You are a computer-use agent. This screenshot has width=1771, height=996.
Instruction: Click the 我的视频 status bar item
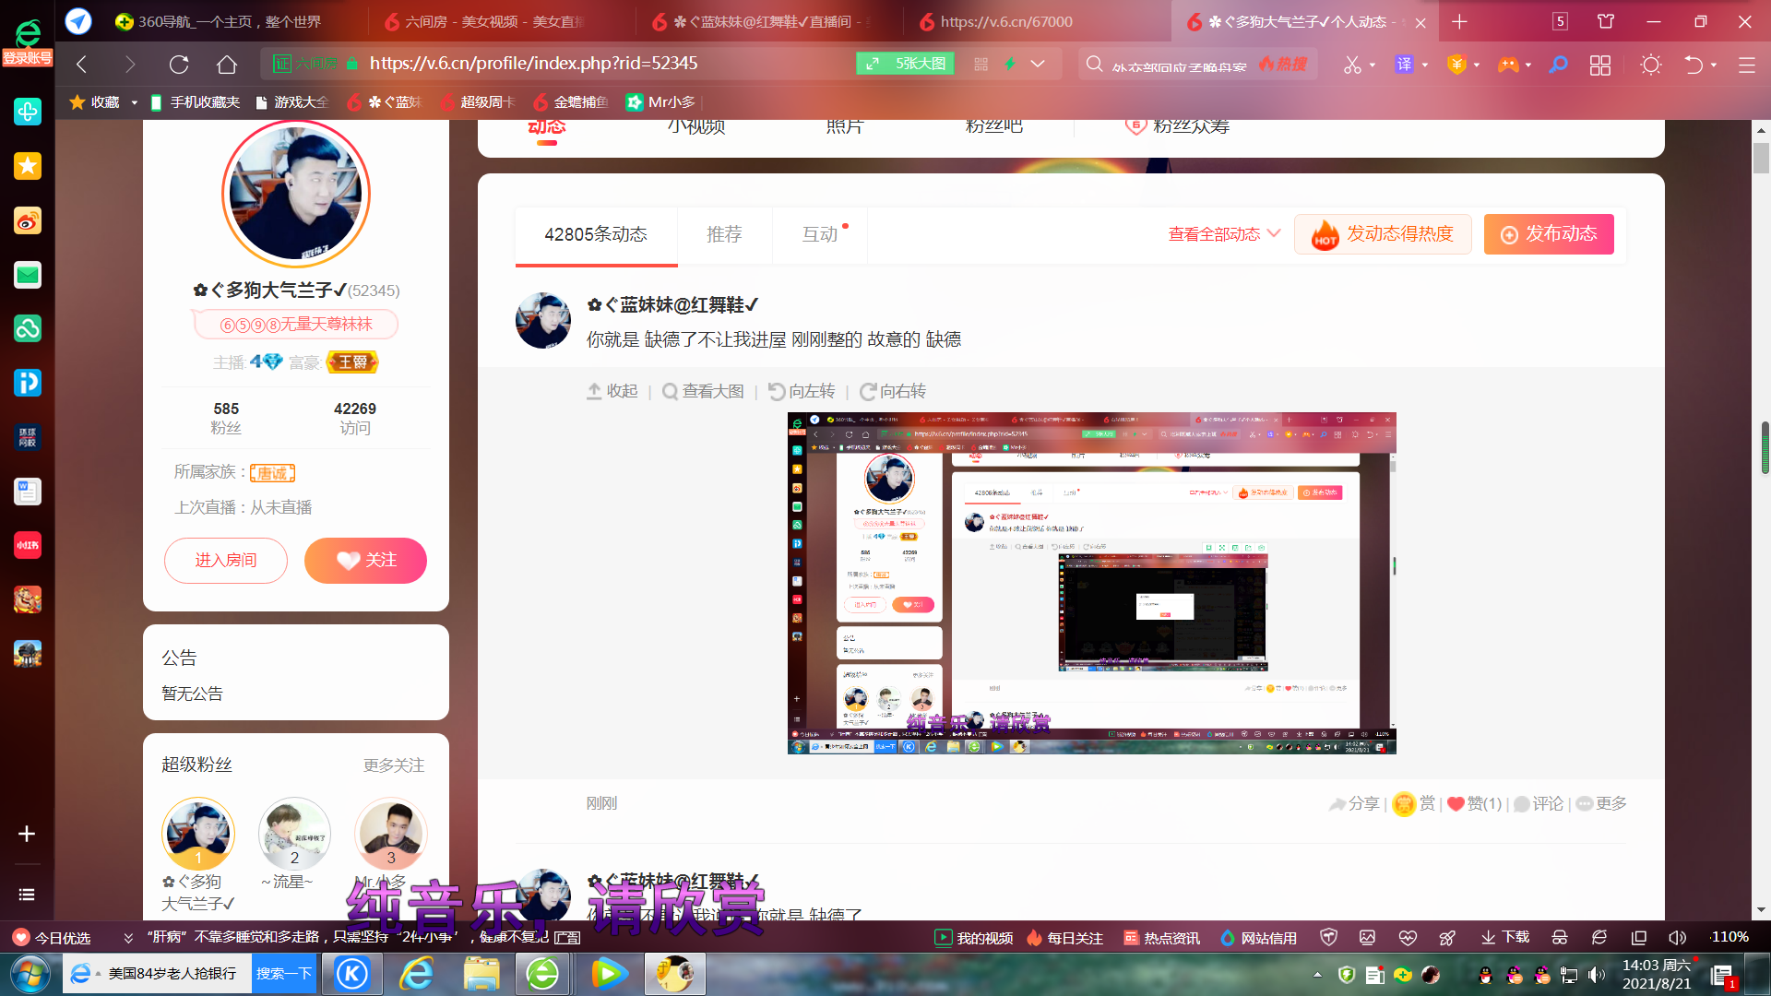coord(974,937)
